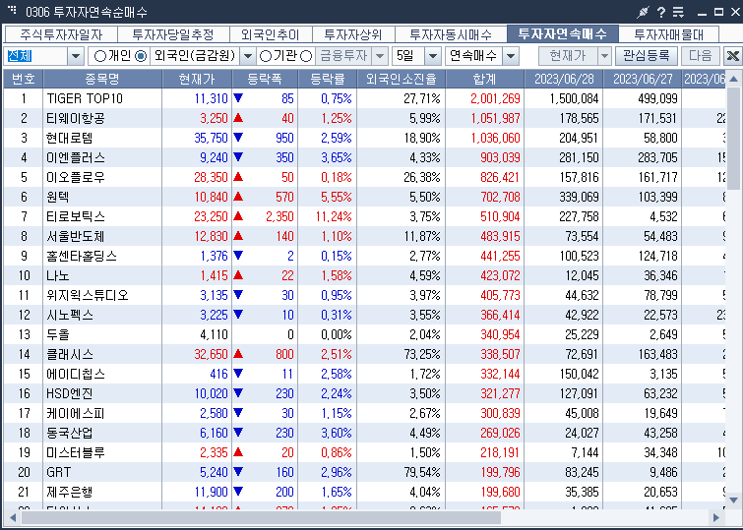The height and width of the screenshot is (530, 743).
Task: Select 이엔플러스 stock name
Action: 76,157
